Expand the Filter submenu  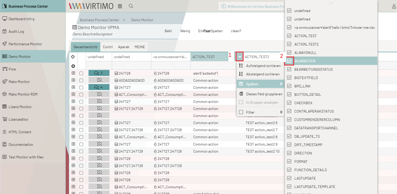point(261,112)
